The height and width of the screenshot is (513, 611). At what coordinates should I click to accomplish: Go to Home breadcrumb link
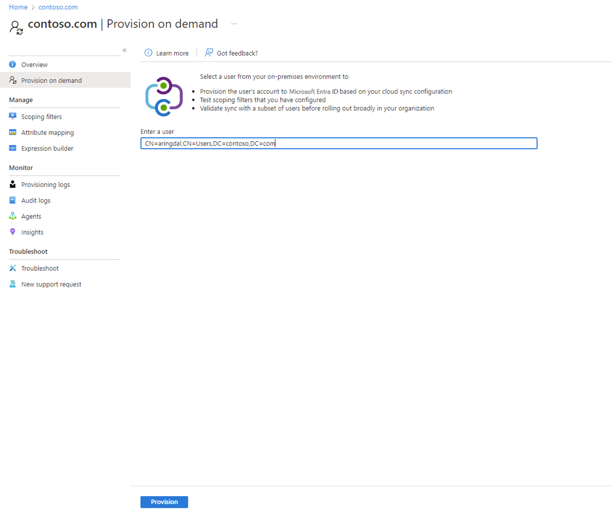coord(18,7)
